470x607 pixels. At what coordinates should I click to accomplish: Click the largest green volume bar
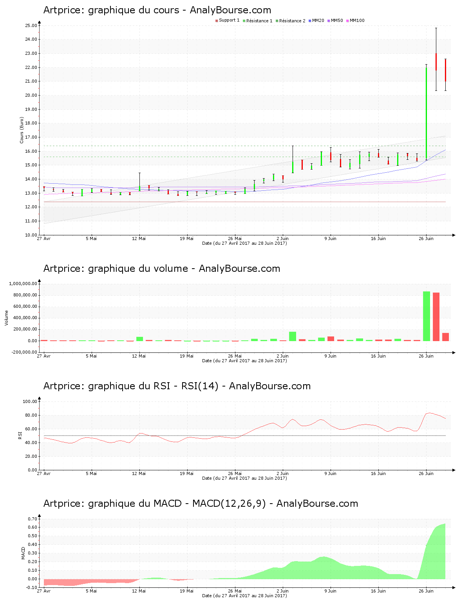pos(427,316)
